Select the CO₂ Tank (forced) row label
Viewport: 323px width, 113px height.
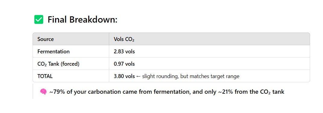(58, 64)
